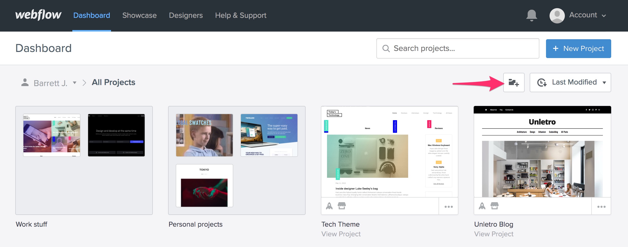The height and width of the screenshot is (247, 628).
Task: Open the Work stuff folder name
Action: pyautogui.click(x=31, y=224)
